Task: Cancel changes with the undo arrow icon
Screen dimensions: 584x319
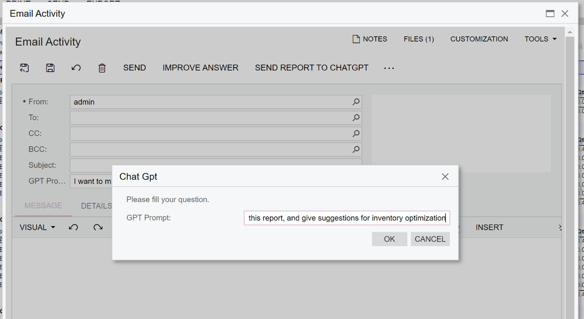Action: 76,68
